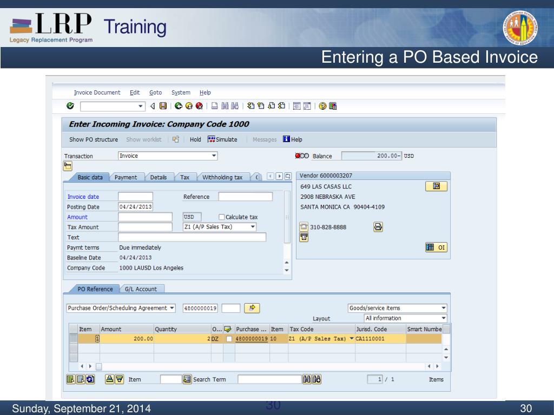Screen dimensions: 554x415
Task: Click the OI open items button
Action: pos(437,247)
